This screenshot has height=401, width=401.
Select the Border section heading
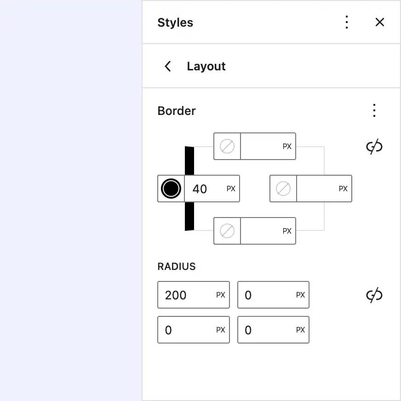click(177, 110)
